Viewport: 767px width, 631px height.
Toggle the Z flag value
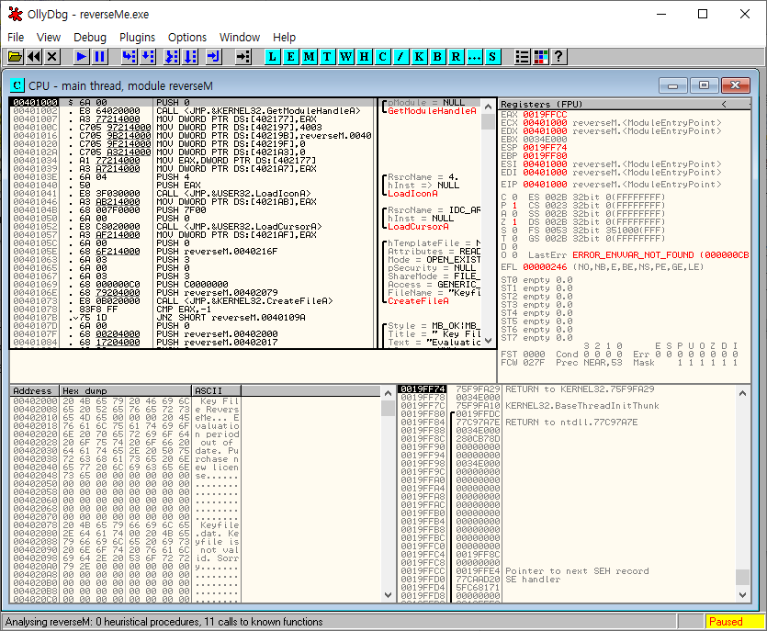(x=514, y=222)
